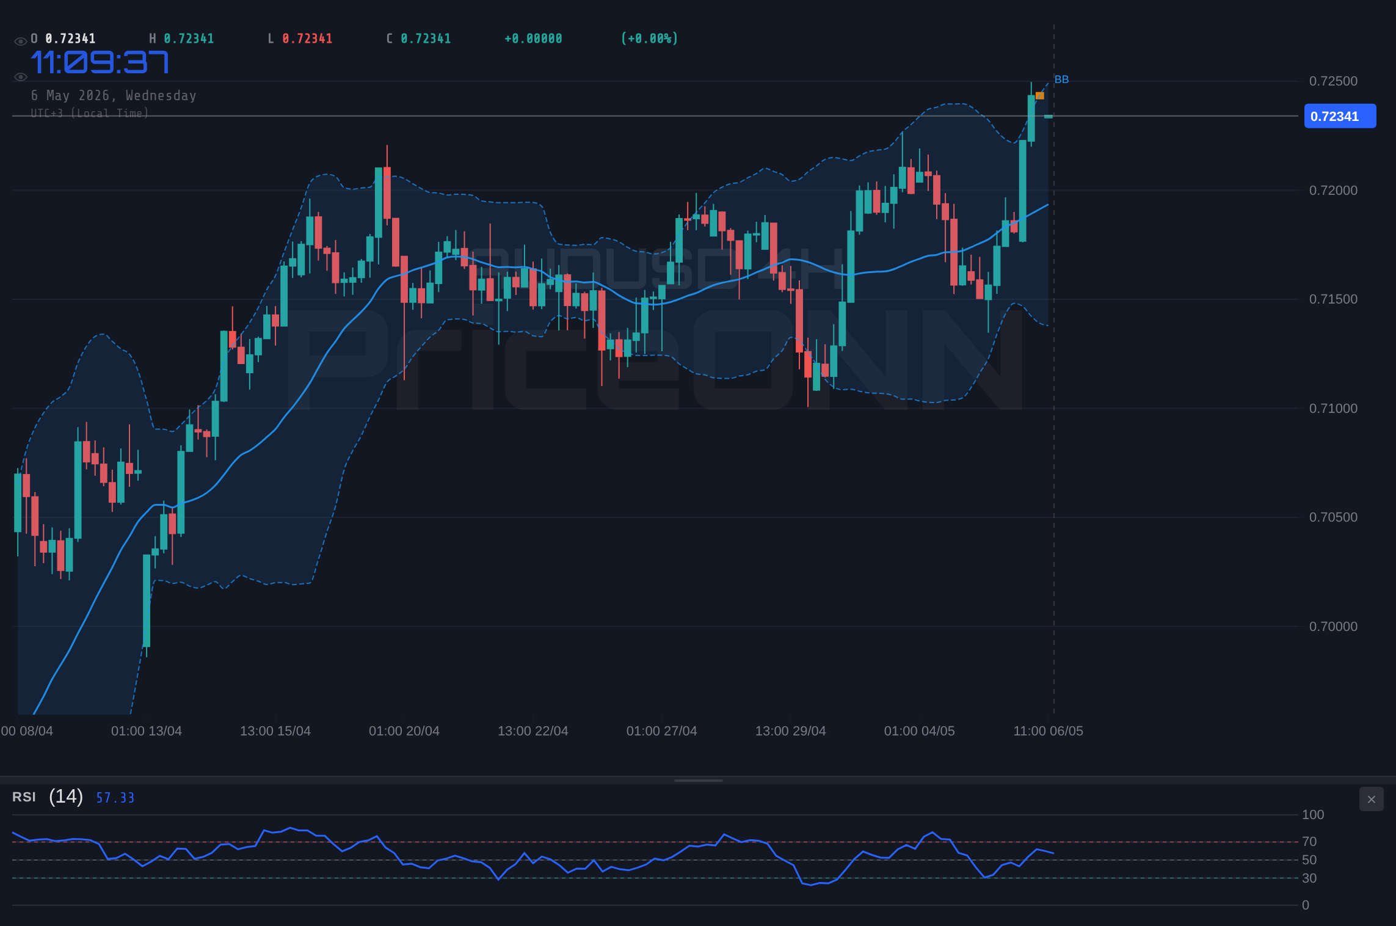Grab the pane divider handle above RSI

[698, 780]
